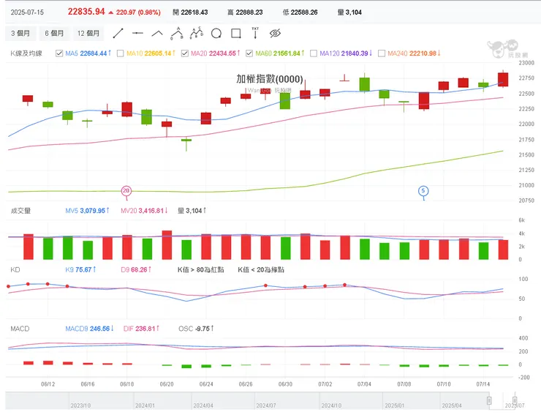
Task: Uncheck the MA5 moving average checkbox
Action: point(59,53)
